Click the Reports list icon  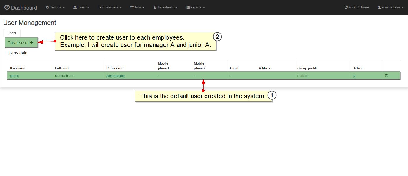[x=188, y=7]
